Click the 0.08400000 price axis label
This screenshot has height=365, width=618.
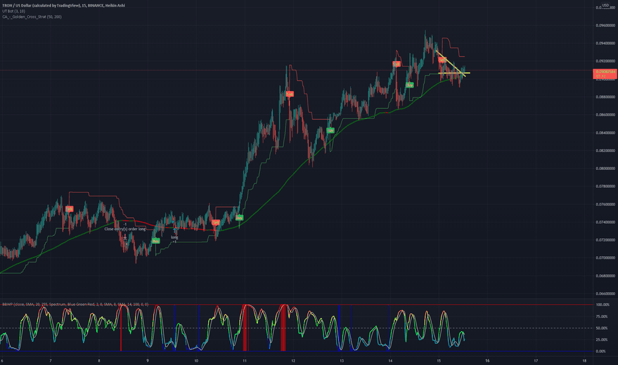tap(605, 133)
